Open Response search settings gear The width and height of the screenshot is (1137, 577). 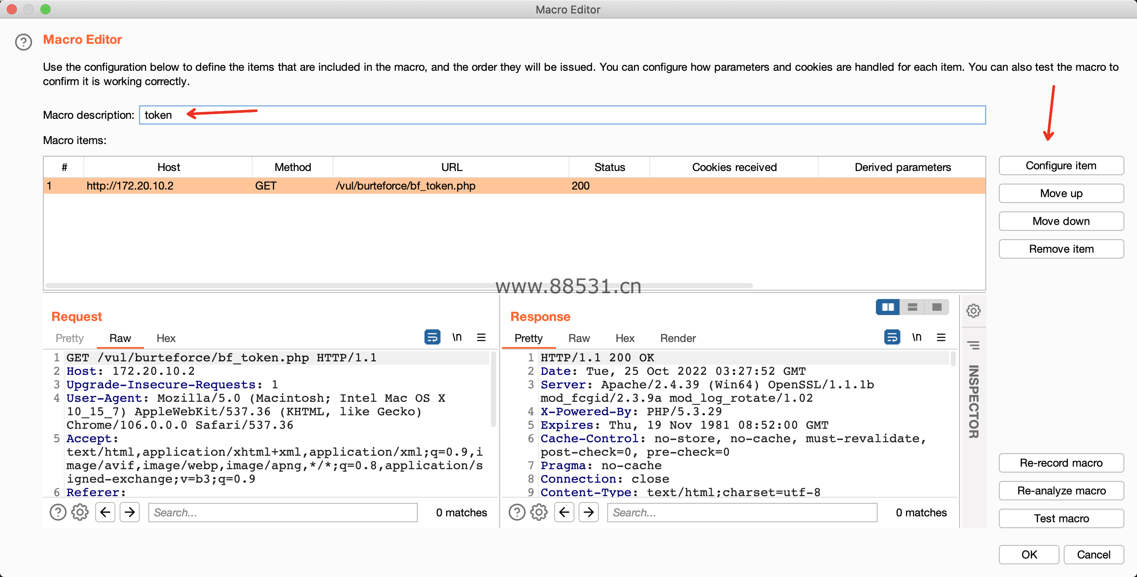(539, 512)
